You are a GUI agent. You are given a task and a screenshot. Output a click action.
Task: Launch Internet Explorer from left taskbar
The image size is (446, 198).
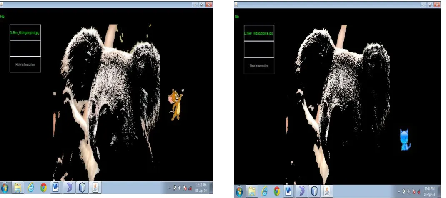point(31,188)
